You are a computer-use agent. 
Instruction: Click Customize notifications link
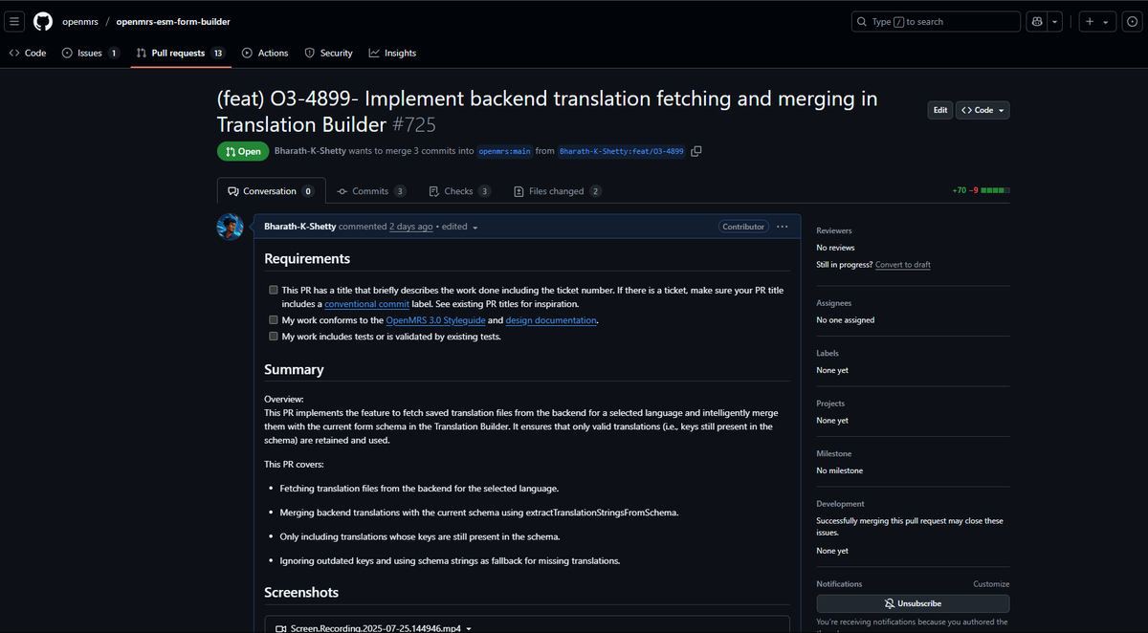991,584
